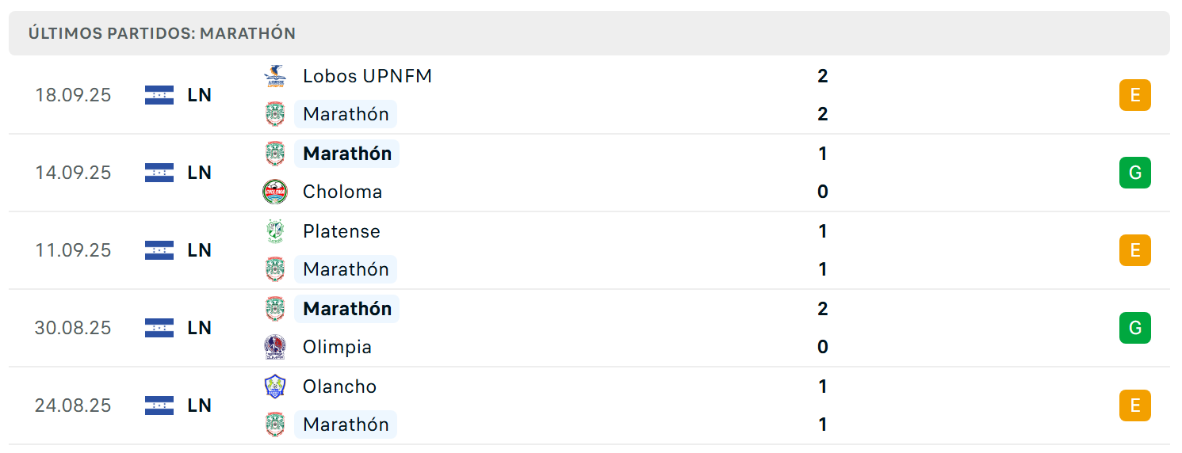Open the Choloma team name link
Screen dimensions: 1182x453
[342, 192]
